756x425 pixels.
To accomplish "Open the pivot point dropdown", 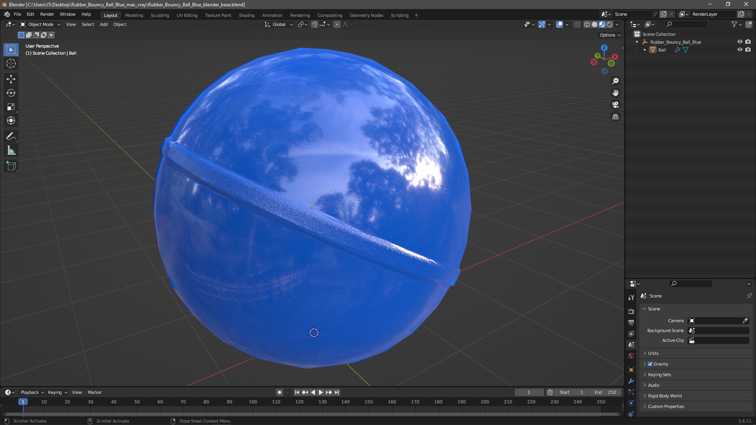I will [x=303, y=24].
